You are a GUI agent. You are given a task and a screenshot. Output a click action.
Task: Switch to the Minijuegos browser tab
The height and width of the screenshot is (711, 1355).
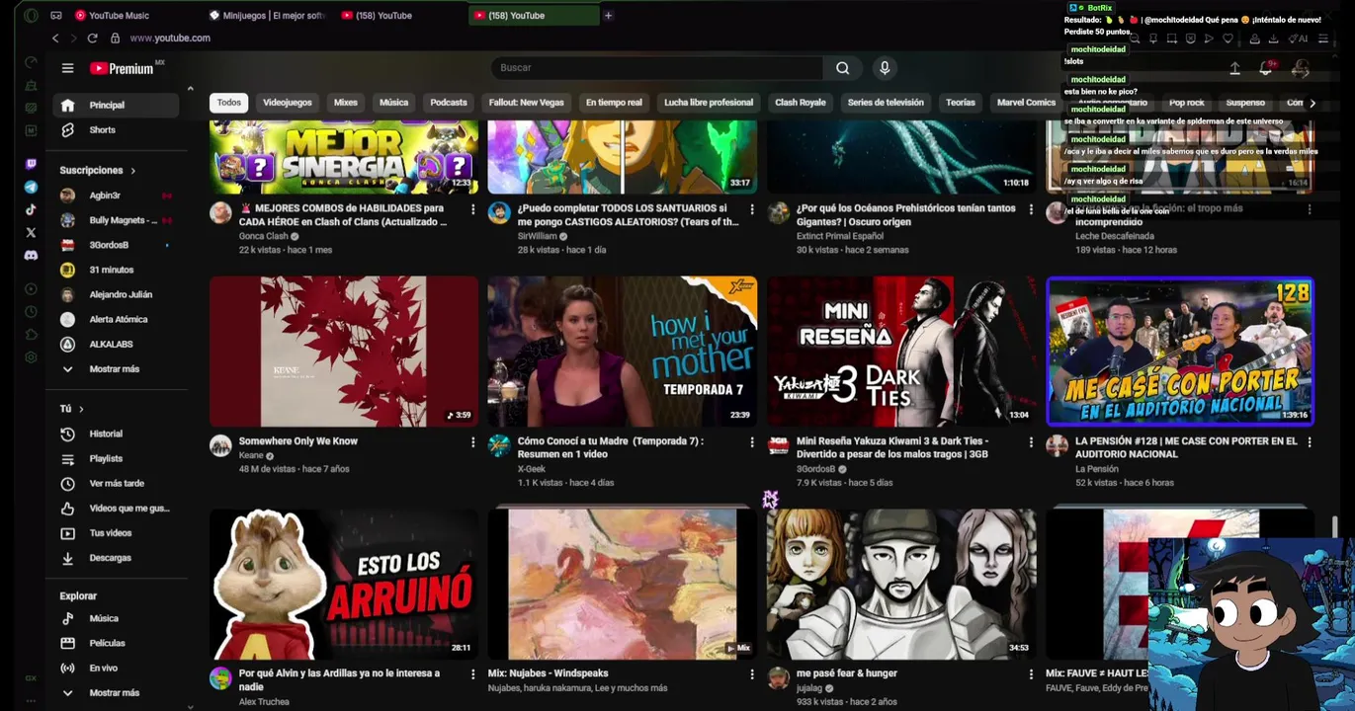pos(267,15)
